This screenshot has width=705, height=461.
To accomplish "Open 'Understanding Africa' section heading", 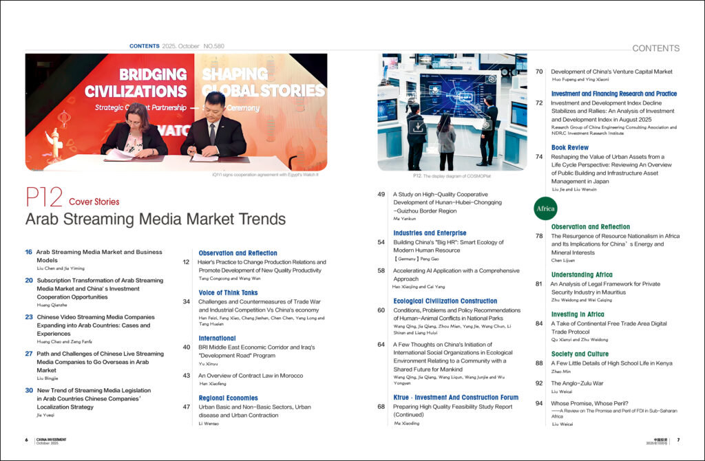I will pyautogui.click(x=582, y=275).
